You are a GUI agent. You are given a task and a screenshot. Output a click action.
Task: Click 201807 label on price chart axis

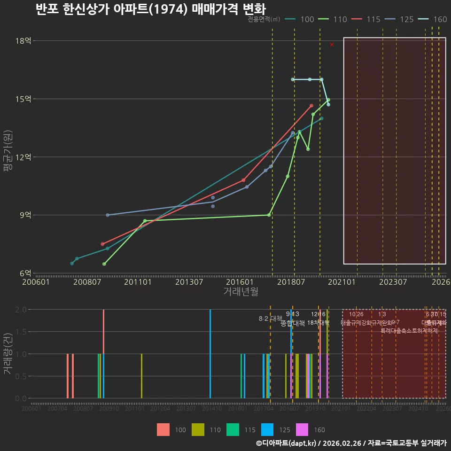(x=291, y=282)
